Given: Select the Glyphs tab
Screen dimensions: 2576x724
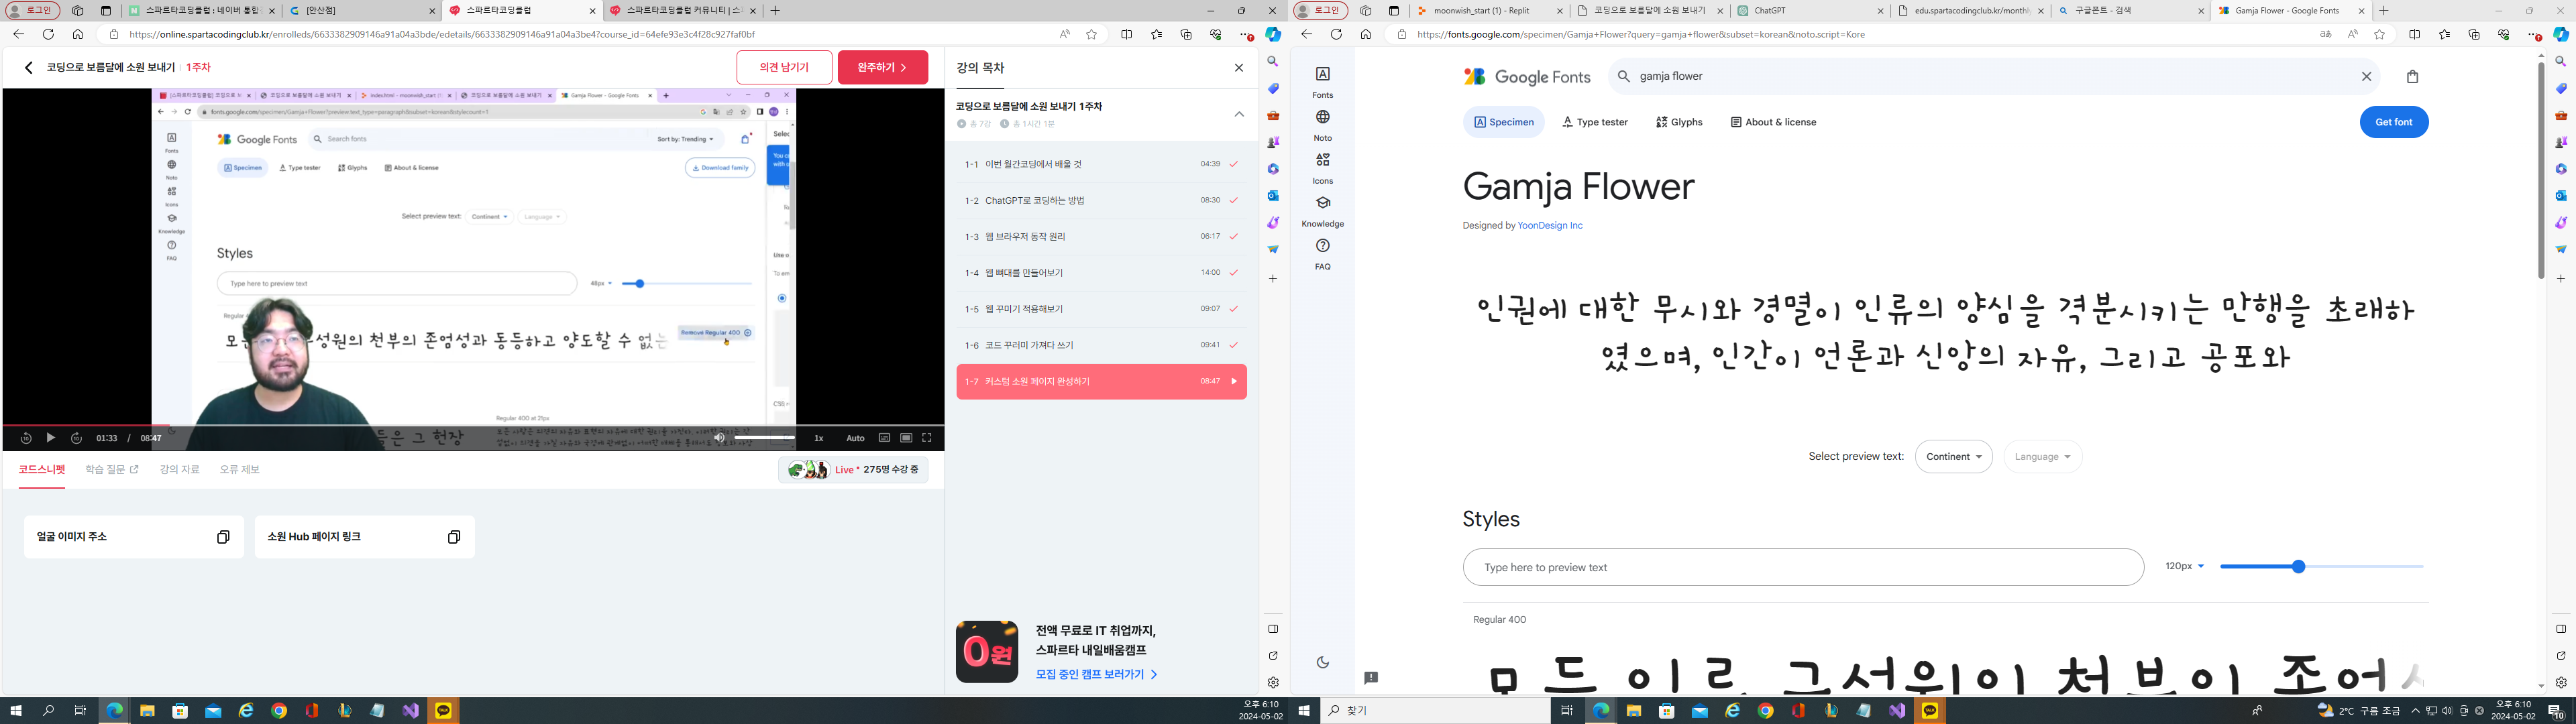Looking at the screenshot, I should pyautogui.click(x=1679, y=122).
